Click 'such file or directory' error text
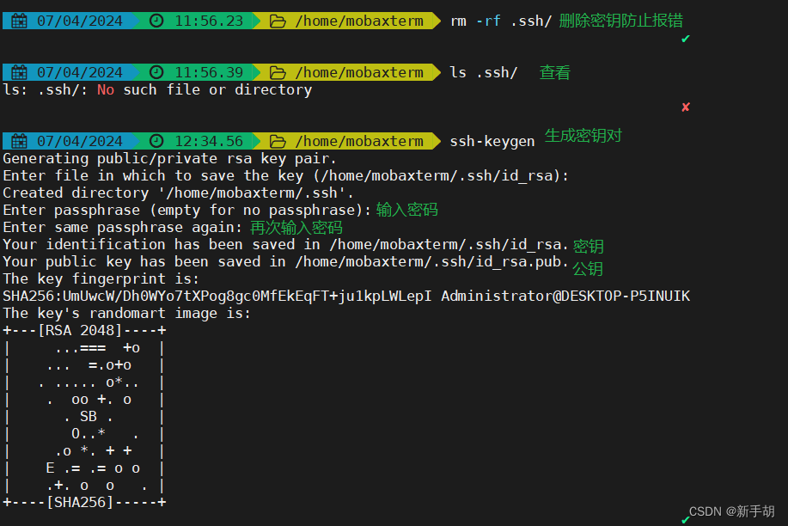The height and width of the screenshot is (526, 788). [217, 90]
